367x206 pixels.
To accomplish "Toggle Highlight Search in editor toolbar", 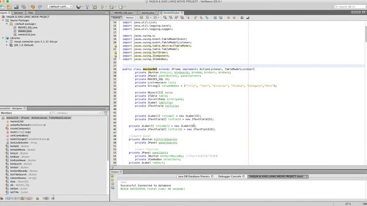I will [182, 18].
